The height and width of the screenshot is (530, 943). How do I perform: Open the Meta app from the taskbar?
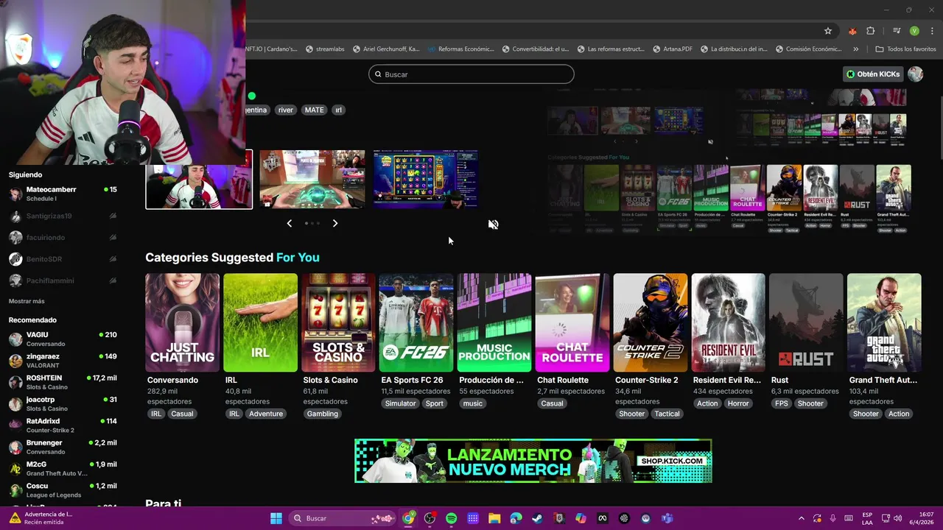(602, 518)
